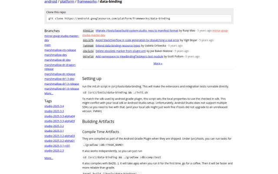The height and width of the screenshot is (174, 278).
Task: Open tag studio-2025.3.3
Action: [x=54, y=111]
